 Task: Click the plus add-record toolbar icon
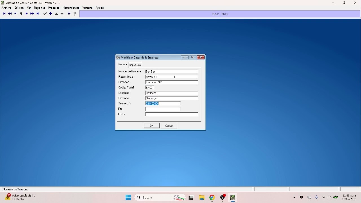tap(51, 14)
